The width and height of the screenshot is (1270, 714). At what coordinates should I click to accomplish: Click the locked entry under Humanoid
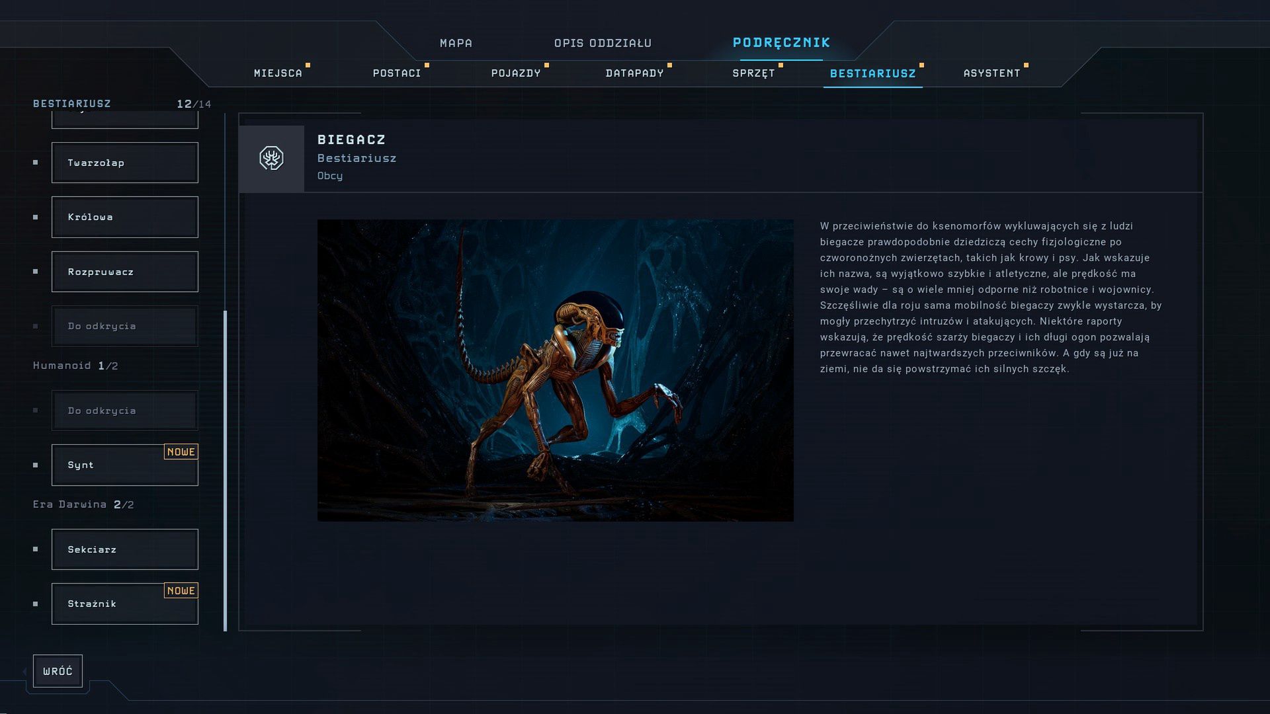125,411
